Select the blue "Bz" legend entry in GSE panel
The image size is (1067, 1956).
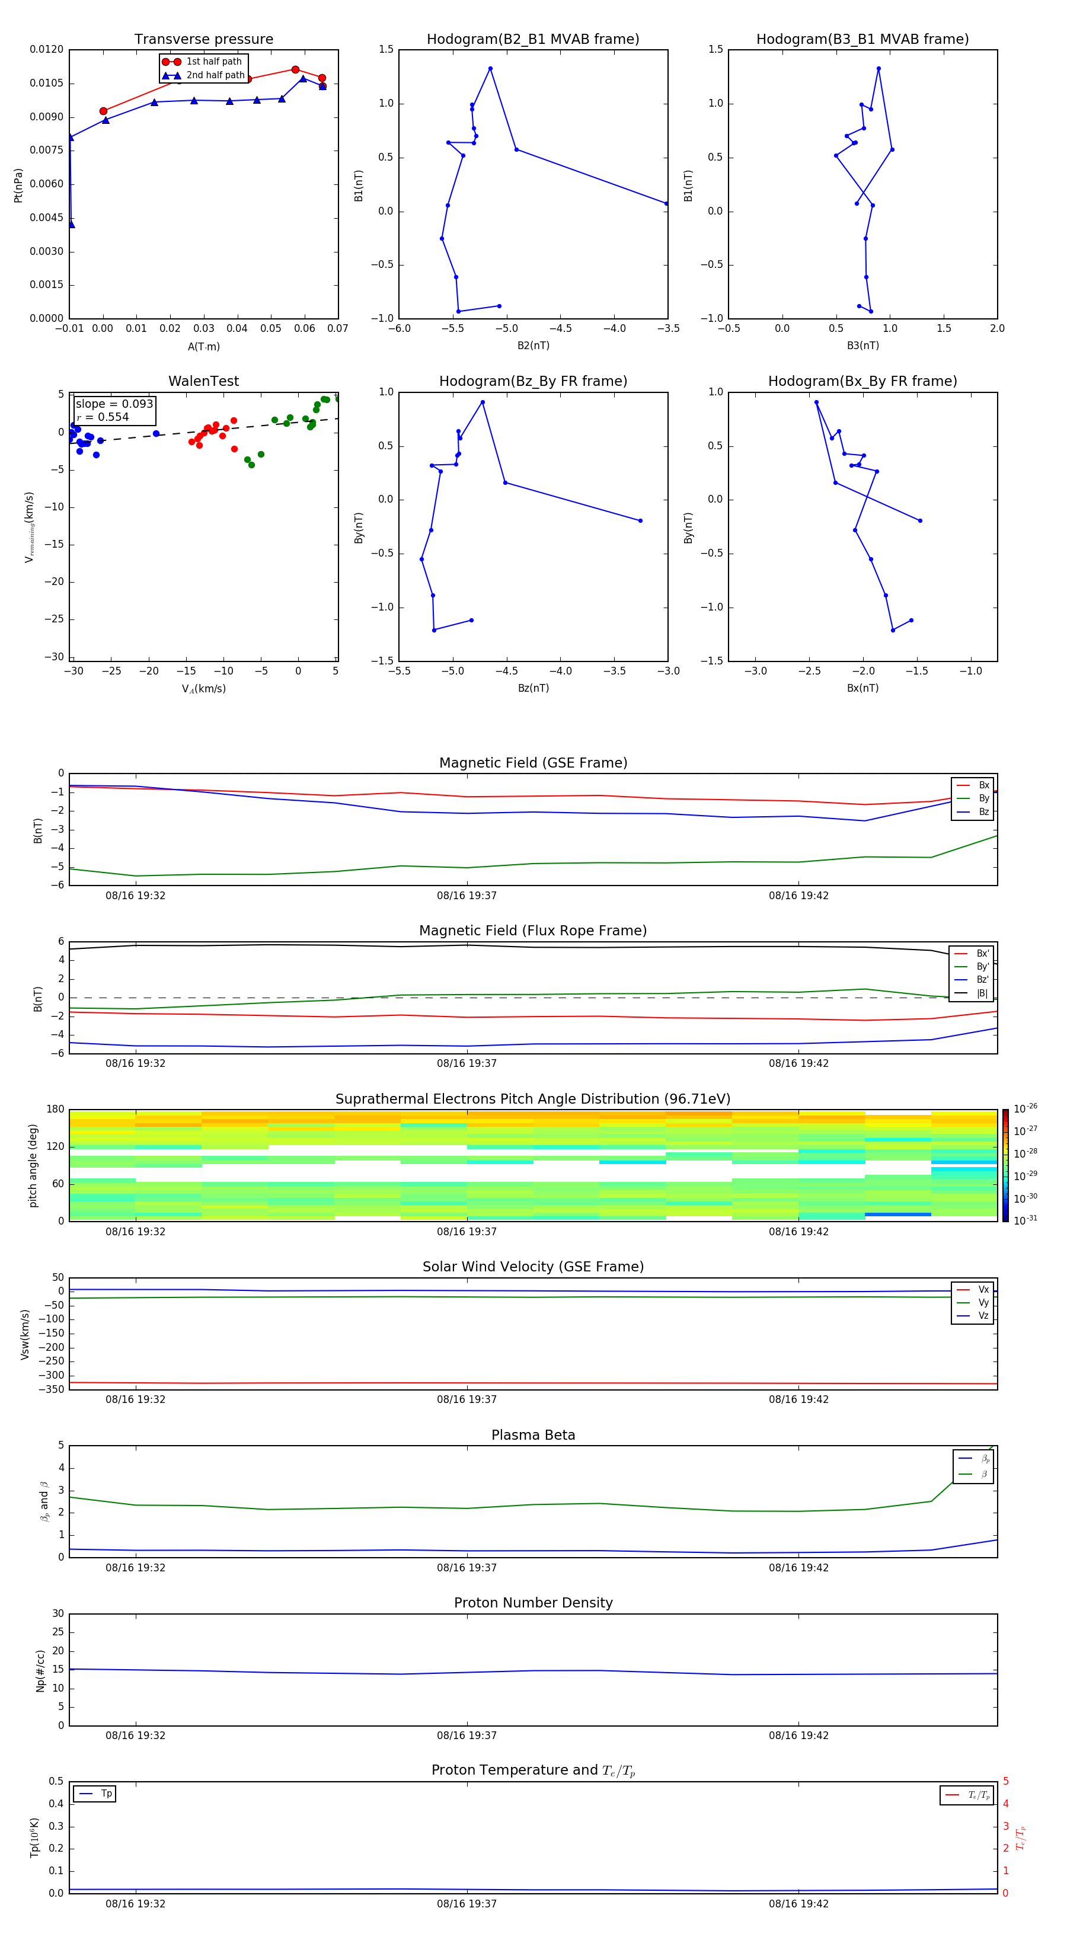[x=973, y=811]
